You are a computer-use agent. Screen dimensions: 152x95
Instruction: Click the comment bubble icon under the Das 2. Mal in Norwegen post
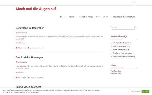point(28,77)
